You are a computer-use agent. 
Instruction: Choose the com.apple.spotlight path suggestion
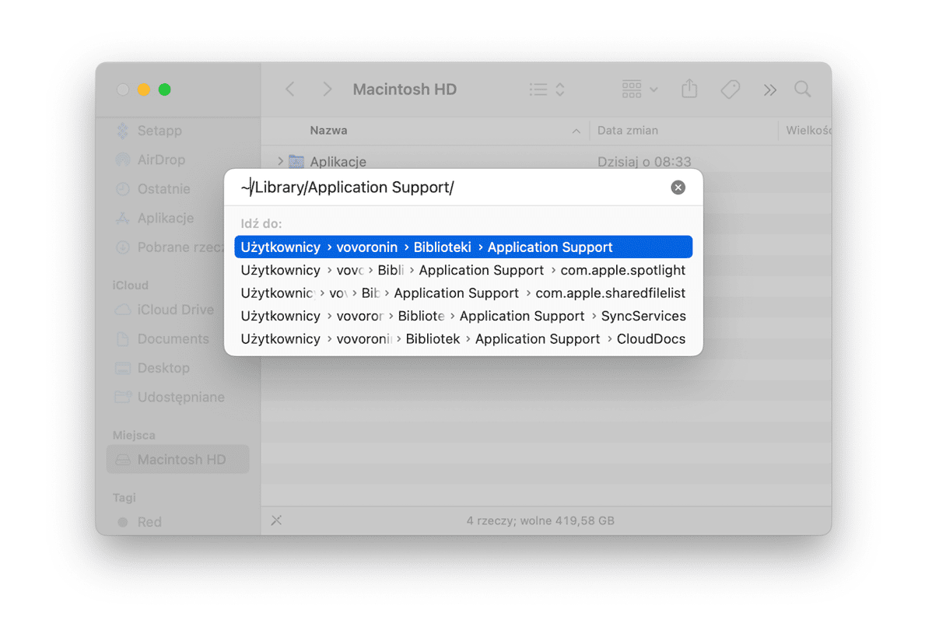(463, 270)
